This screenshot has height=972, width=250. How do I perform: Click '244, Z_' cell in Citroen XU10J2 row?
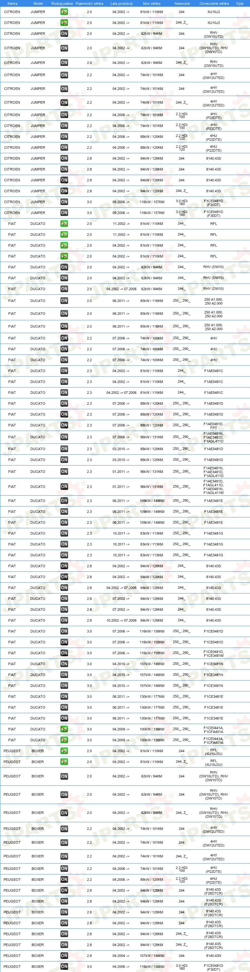click(181, 23)
